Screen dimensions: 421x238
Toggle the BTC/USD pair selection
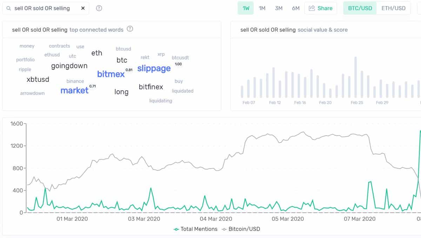coord(360,7)
